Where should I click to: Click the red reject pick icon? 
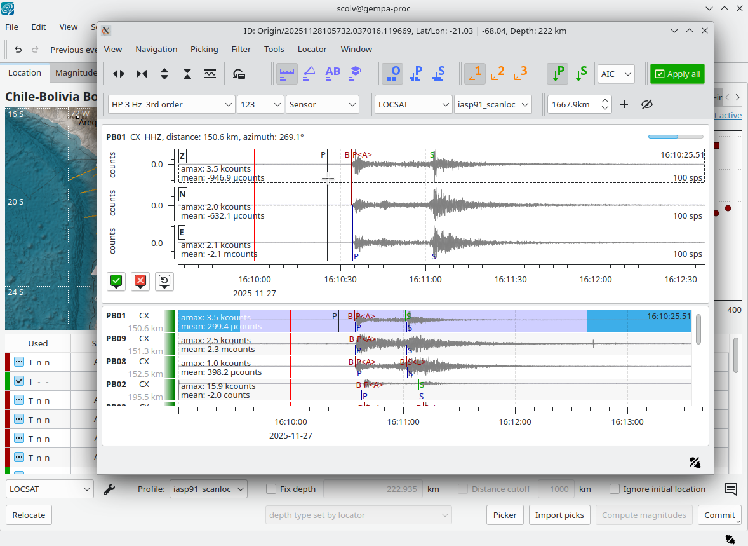coord(140,281)
